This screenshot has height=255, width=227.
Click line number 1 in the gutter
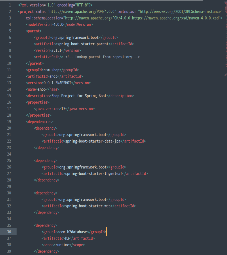pos(10,5)
